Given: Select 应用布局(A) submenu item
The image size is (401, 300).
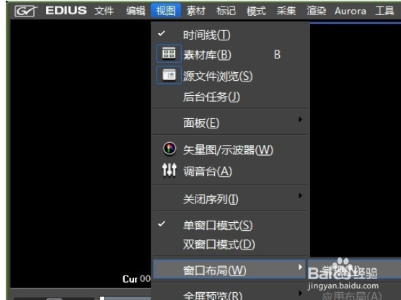Looking at the screenshot, I should click(x=353, y=296).
